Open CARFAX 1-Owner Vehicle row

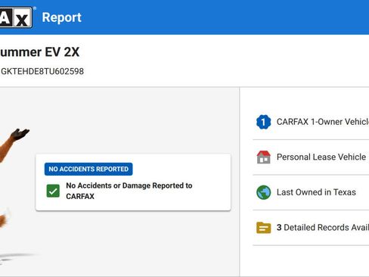pyautogui.click(x=311, y=122)
